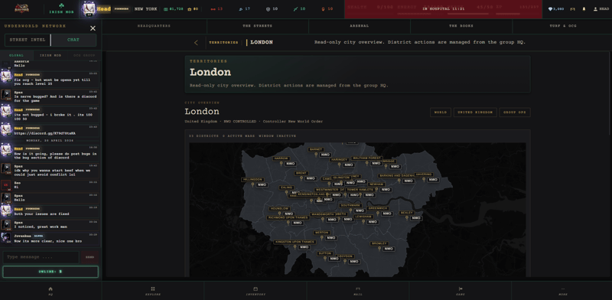Open Mail in bottom navigation
Screen dimensions: 612x300
click(x=357, y=291)
